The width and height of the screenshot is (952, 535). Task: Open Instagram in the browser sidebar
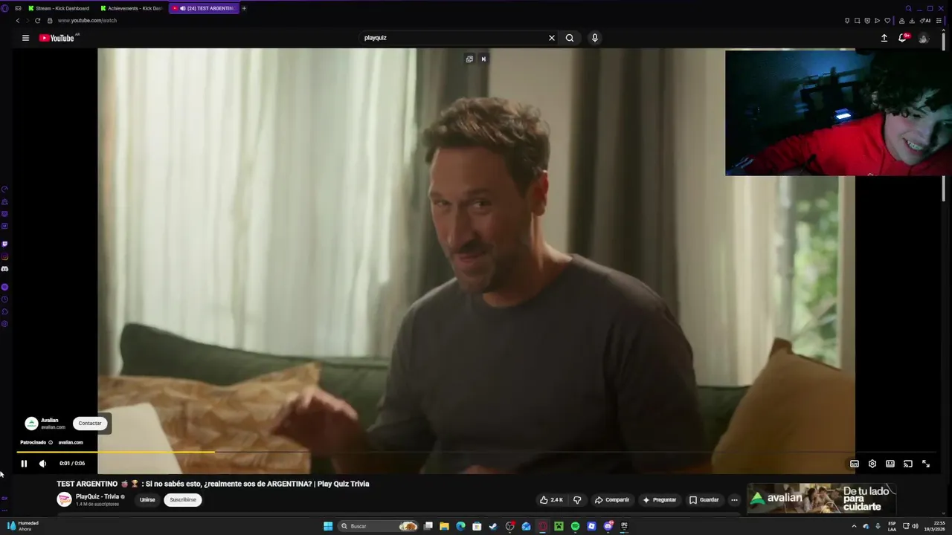click(x=4, y=256)
